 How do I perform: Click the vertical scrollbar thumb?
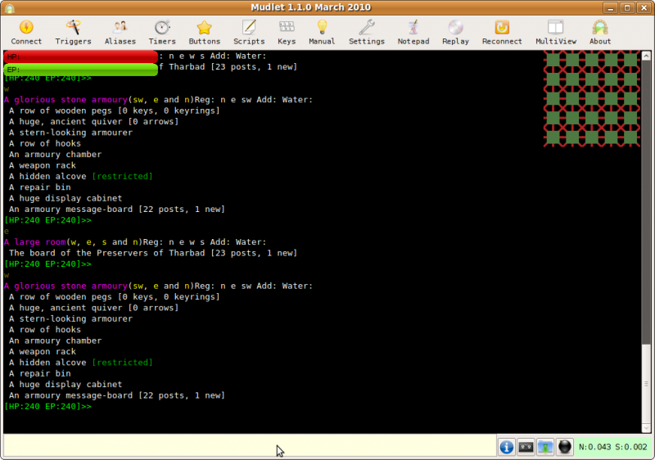(x=646, y=384)
